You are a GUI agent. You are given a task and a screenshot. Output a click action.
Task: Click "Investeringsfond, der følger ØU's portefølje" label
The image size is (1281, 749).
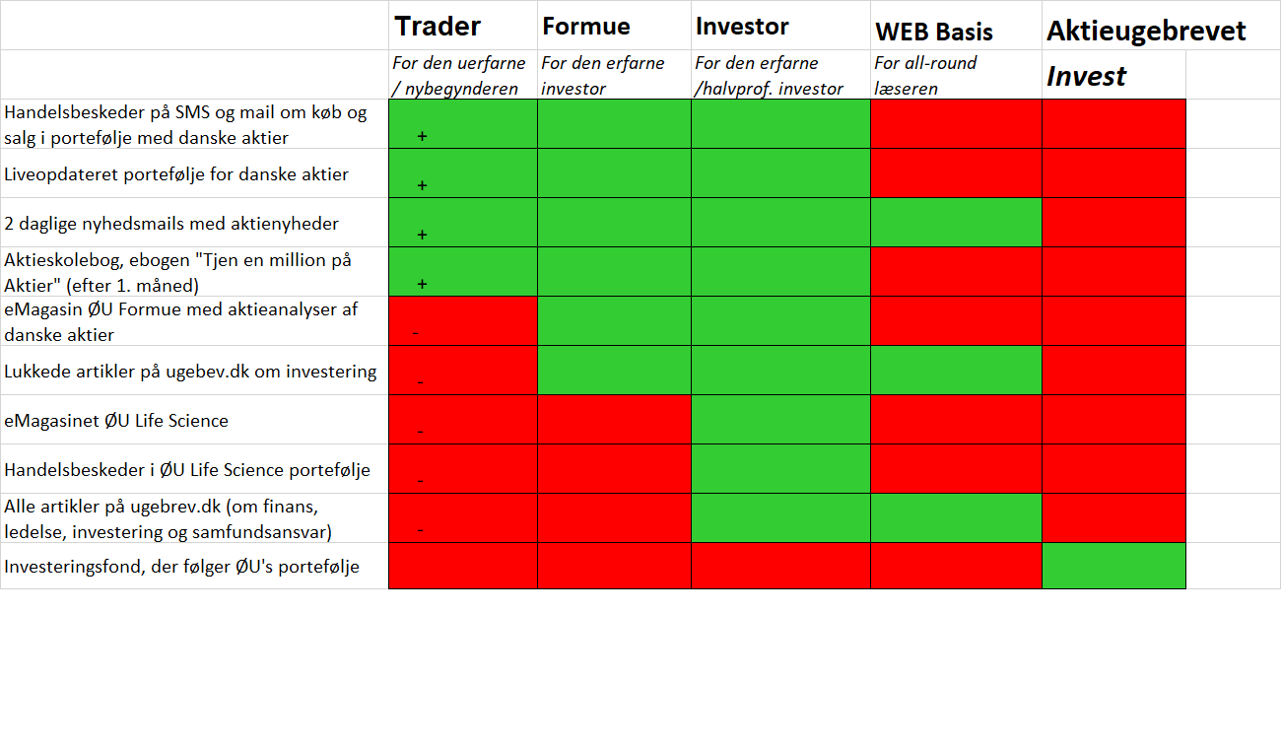pos(182,567)
